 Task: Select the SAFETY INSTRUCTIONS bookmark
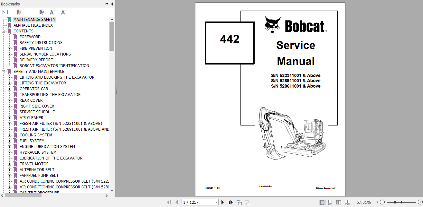[41, 43]
